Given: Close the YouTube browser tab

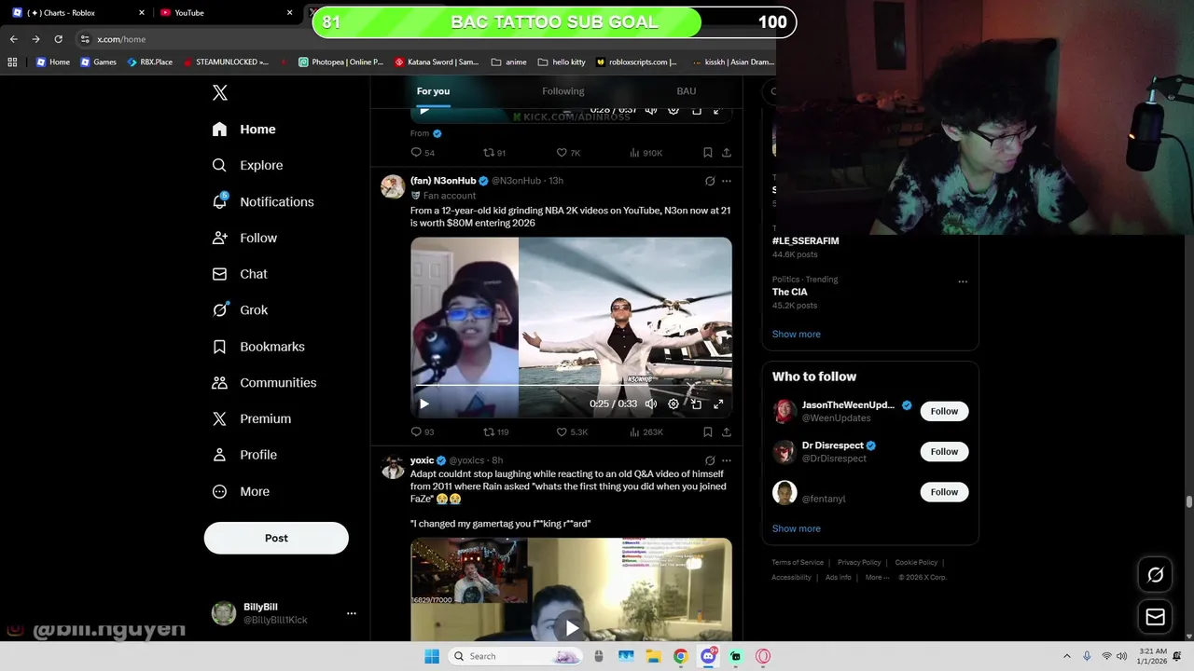Looking at the screenshot, I should pyautogui.click(x=289, y=13).
